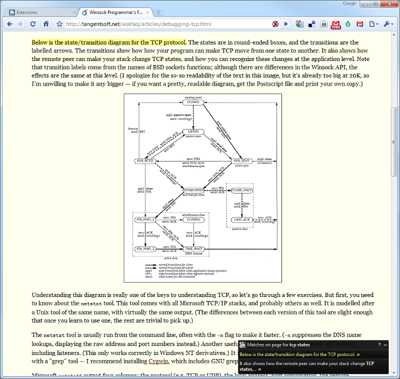Select the Winsock Programmer's FAQ tab
Screen dimensions: 400x379
pos(116,12)
